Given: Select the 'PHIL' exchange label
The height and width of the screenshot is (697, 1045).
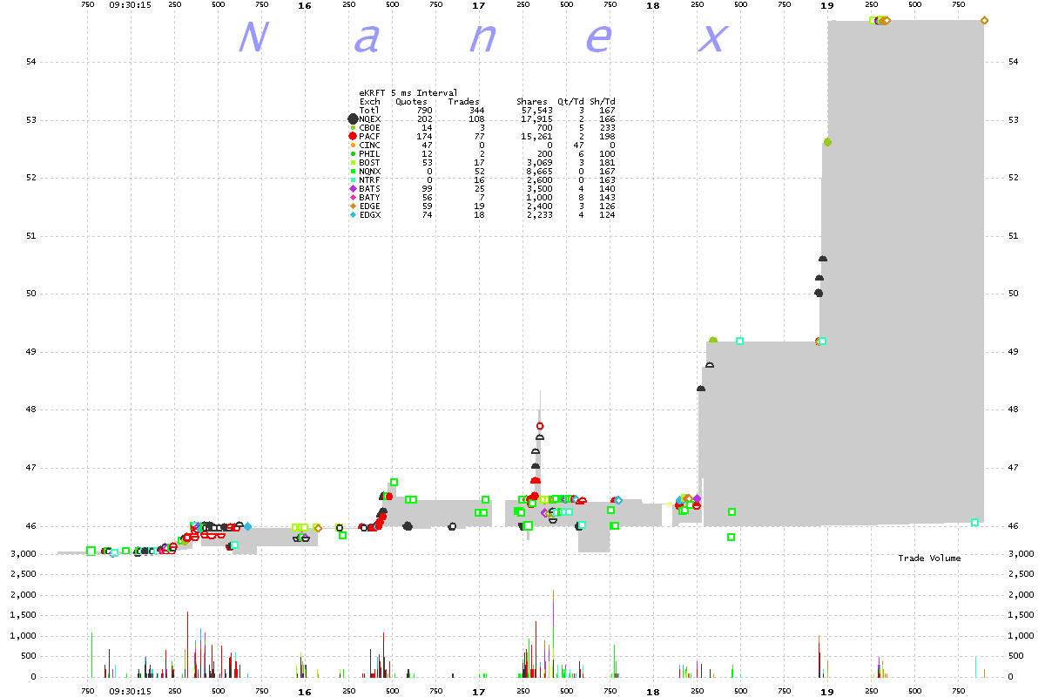Looking at the screenshot, I should pyautogui.click(x=370, y=154).
